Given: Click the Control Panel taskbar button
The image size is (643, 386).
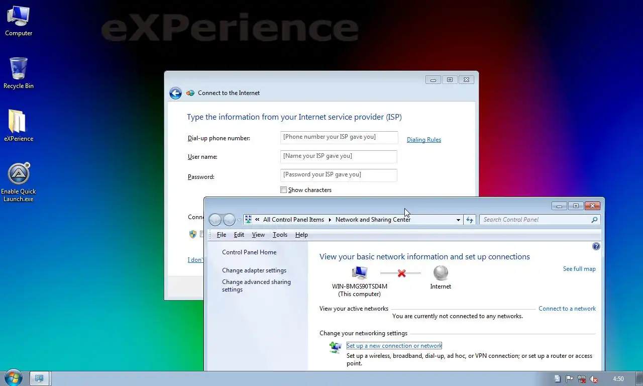Looking at the screenshot, I should pos(39,378).
